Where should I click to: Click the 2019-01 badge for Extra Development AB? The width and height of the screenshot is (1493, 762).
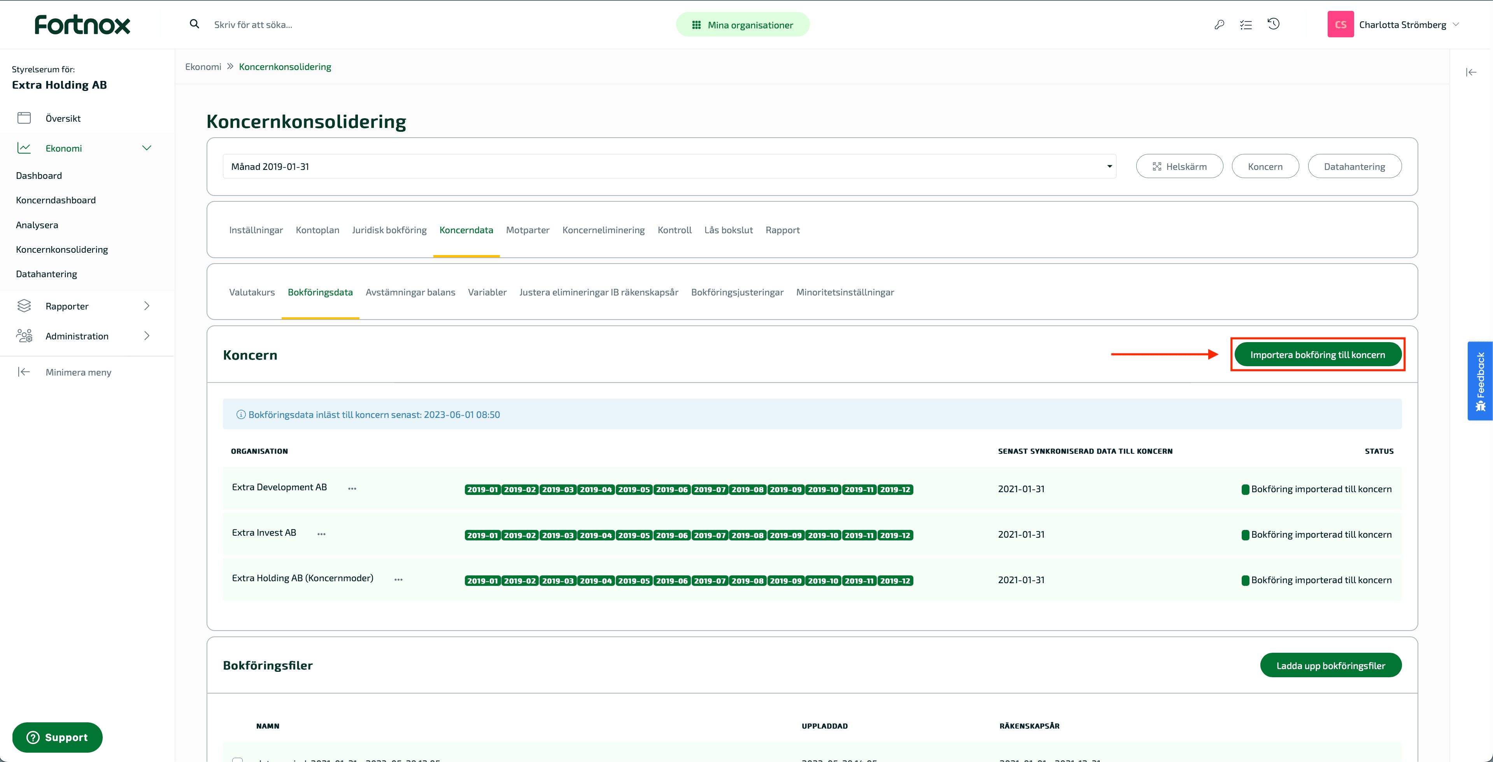tap(482, 489)
